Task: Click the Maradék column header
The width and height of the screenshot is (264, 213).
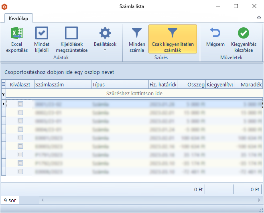Action: [x=248, y=84]
